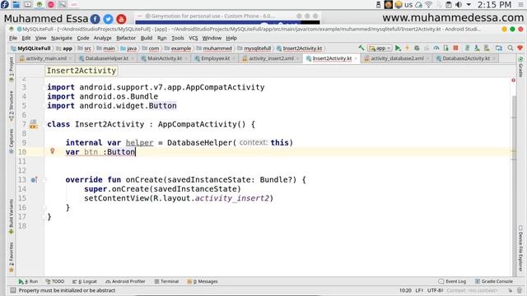Viewport: 527px width, 296px height.
Task: Open the Terminal tool window button
Action: [x=166, y=281]
